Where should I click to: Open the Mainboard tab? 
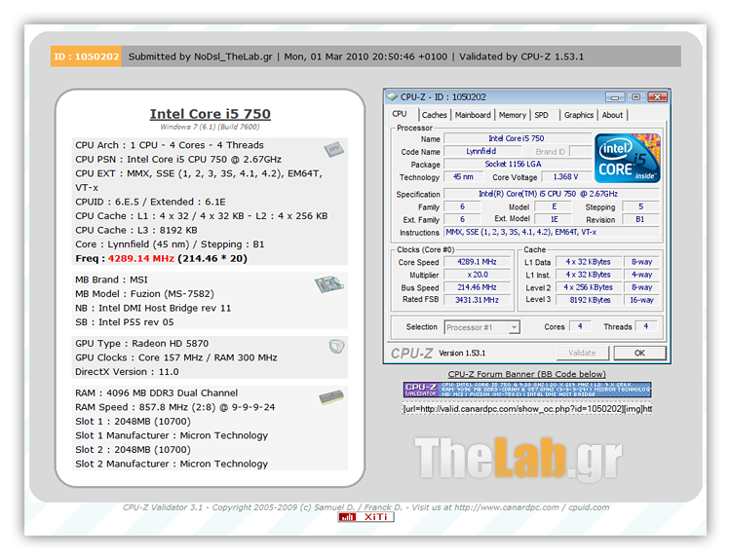(x=473, y=115)
